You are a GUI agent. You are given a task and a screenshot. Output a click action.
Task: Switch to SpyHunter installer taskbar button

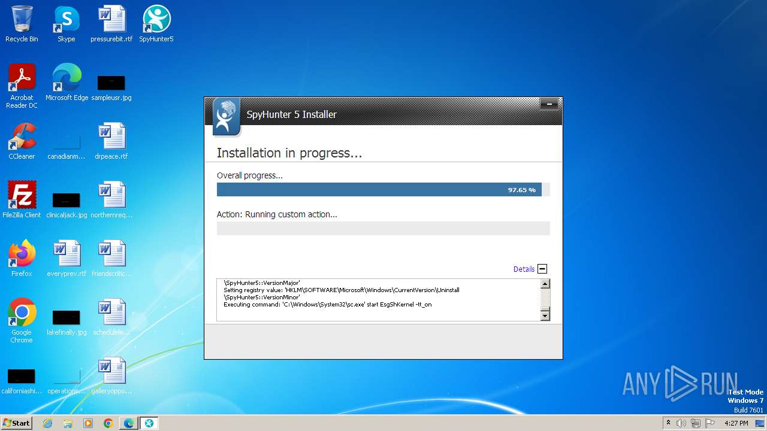point(149,423)
